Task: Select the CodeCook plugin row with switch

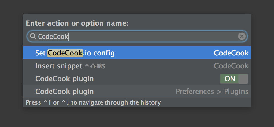Action: pos(65,79)
